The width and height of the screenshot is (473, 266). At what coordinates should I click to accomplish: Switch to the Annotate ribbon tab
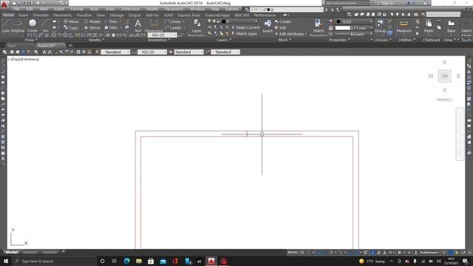[x=41, y=15]
